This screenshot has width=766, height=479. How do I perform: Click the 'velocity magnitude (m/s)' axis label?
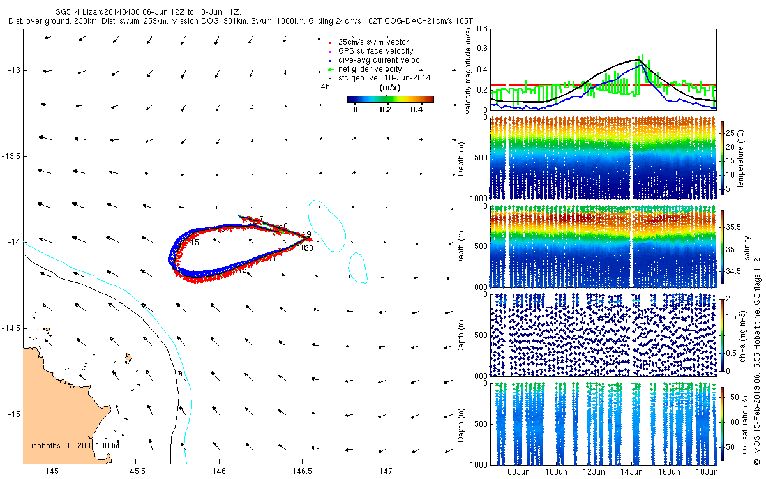(468, 72)
